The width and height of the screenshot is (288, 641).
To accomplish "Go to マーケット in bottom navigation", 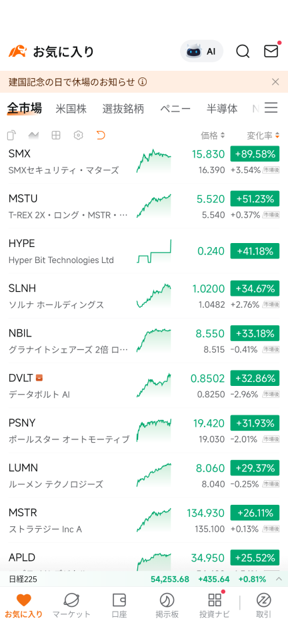I will 71,606.
